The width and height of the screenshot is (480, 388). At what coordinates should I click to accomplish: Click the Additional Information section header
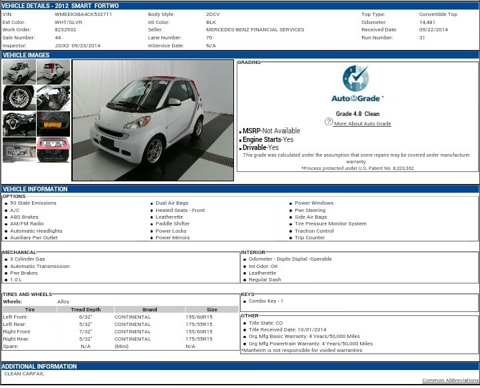click(x=39, y=366)
